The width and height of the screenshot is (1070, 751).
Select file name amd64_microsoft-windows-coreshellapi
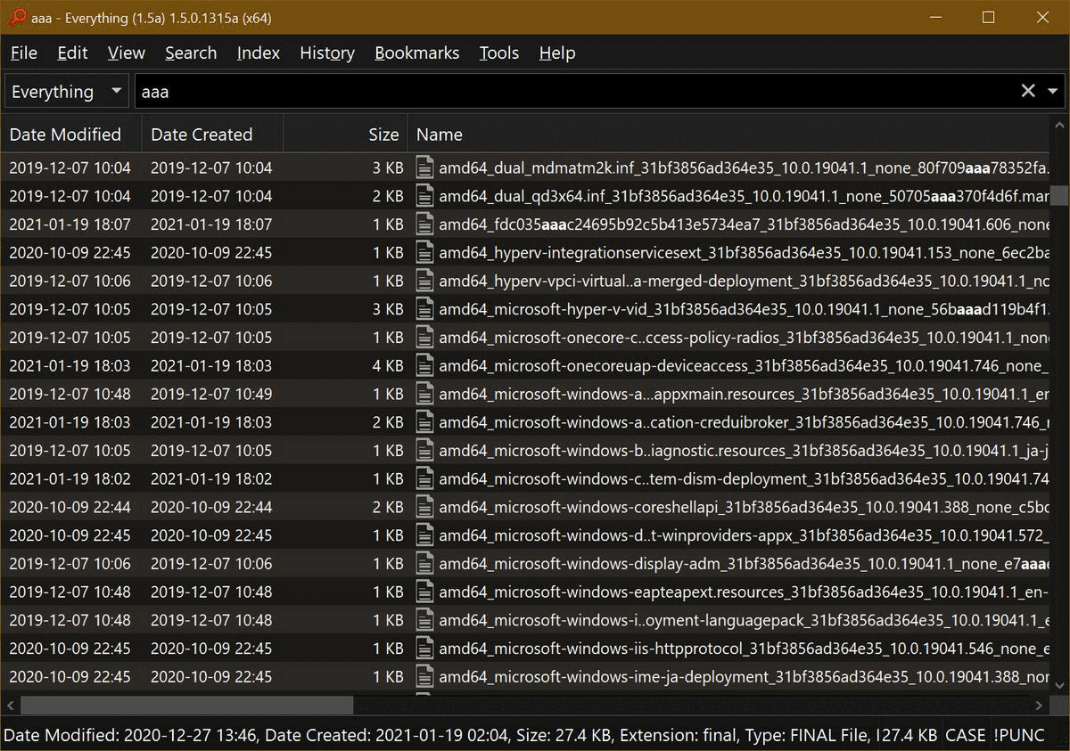coord(744,507)
